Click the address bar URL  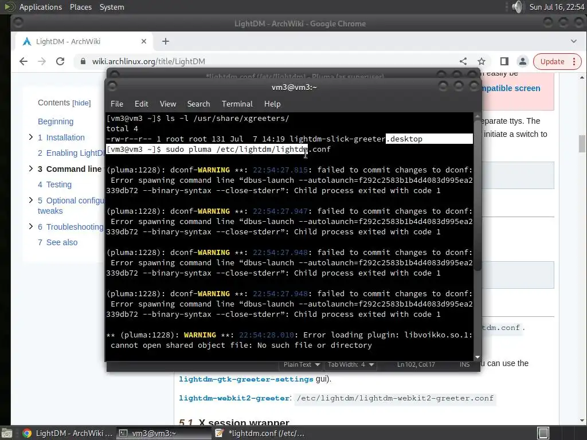(148, 61)
